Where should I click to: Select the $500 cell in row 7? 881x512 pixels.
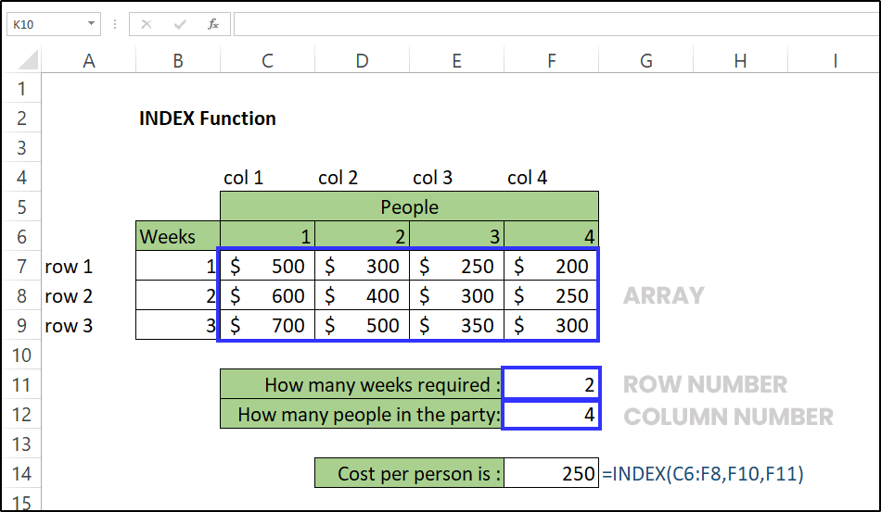pyautogui.click(x=267, y=266)
